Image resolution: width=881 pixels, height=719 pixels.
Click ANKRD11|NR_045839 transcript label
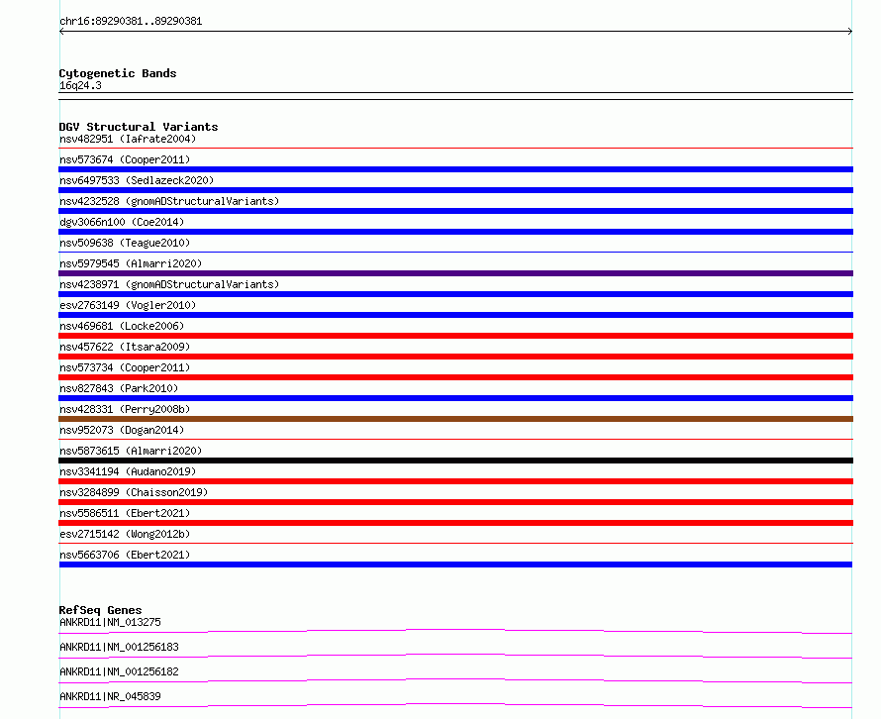pyautogui.click(x=110, y=696)
